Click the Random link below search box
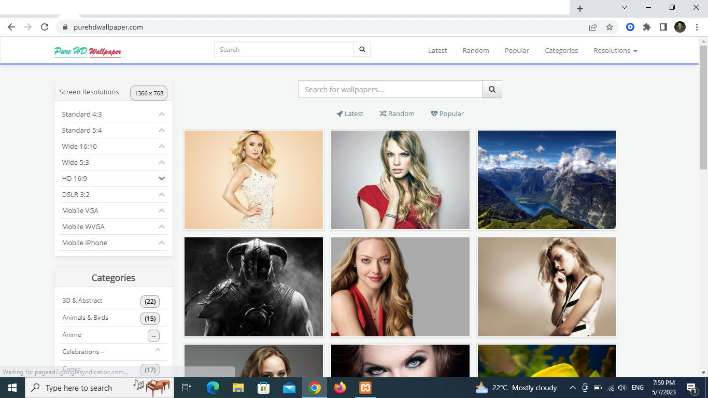 pos(397,113)
